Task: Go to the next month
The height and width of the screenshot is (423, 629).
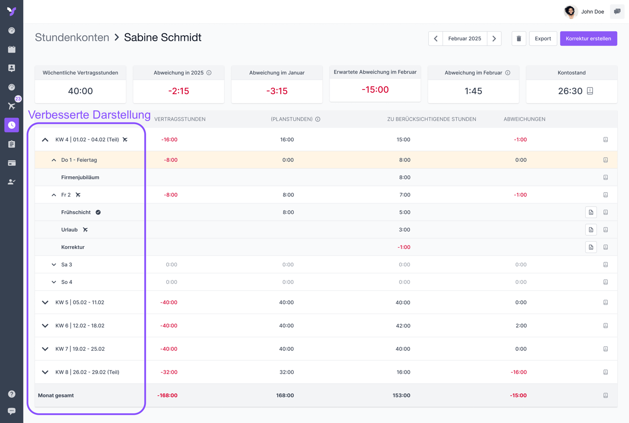Action: 494,39
